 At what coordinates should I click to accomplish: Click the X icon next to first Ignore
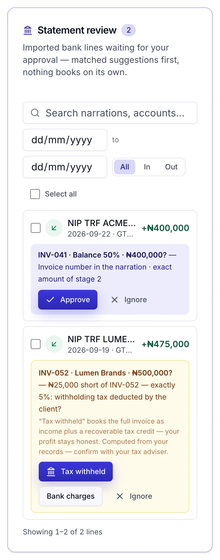tap(115, 300)
